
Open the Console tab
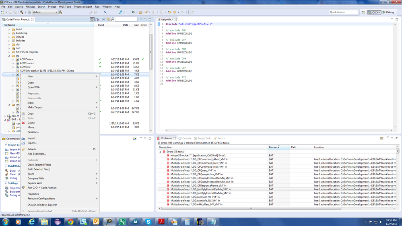[x=187, y=138]
